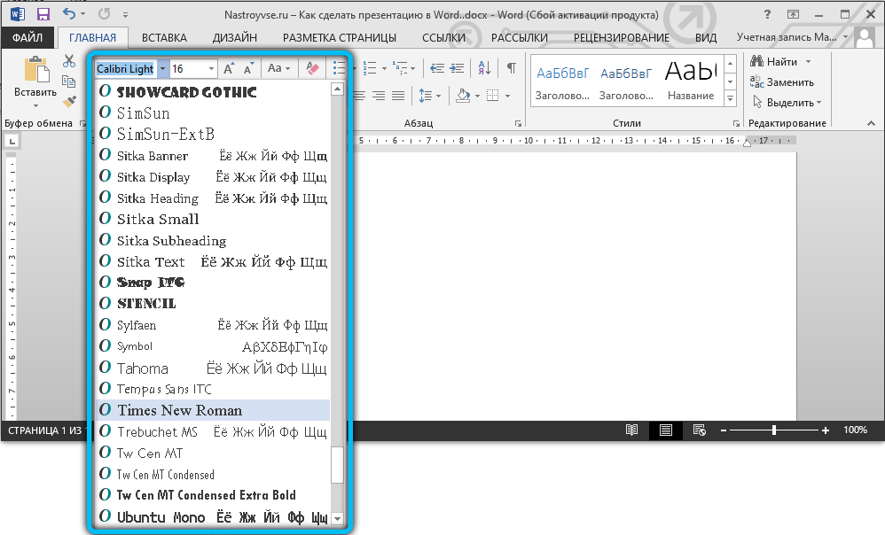Click the Undo arrow icon
Image resolution: width=885 pixels, height=535 pixels.
click(x=70, y=14)
